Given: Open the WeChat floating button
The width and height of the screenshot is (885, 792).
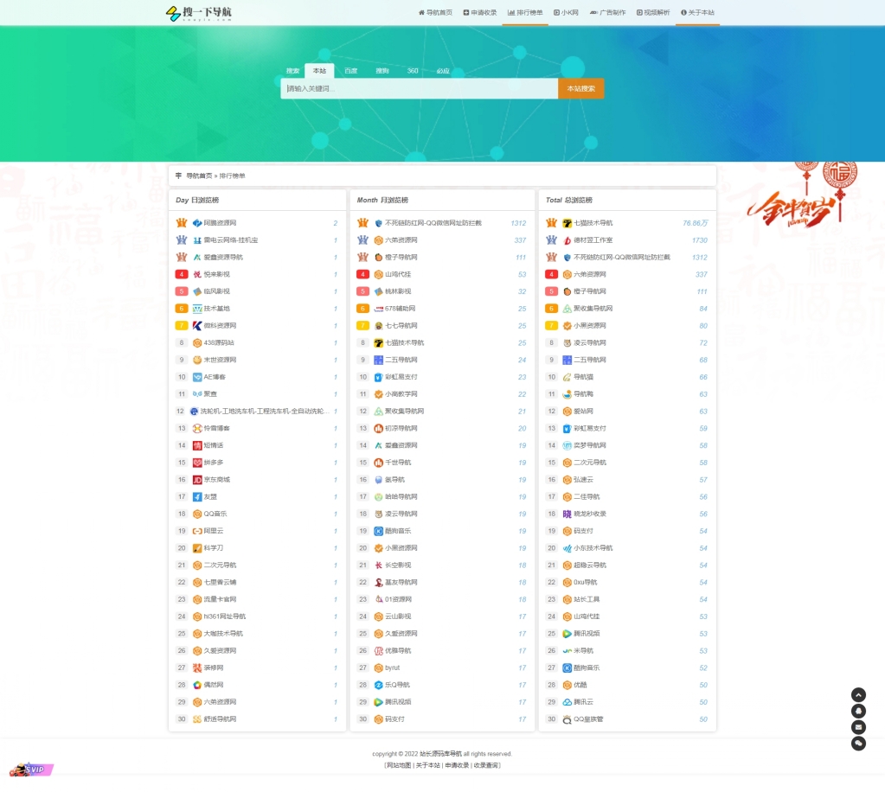Looking at the screenshot, I should [x=858, y=743].
